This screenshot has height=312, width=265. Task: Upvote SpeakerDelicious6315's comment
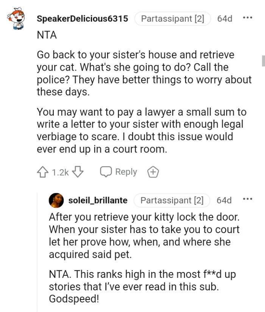coord(42,172)
